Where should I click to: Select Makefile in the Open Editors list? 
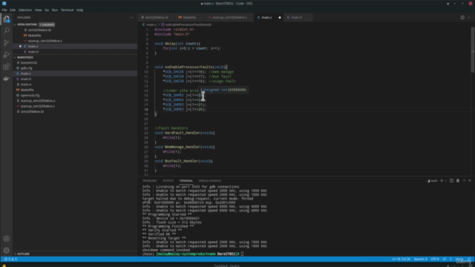click(x=34, y=36)
